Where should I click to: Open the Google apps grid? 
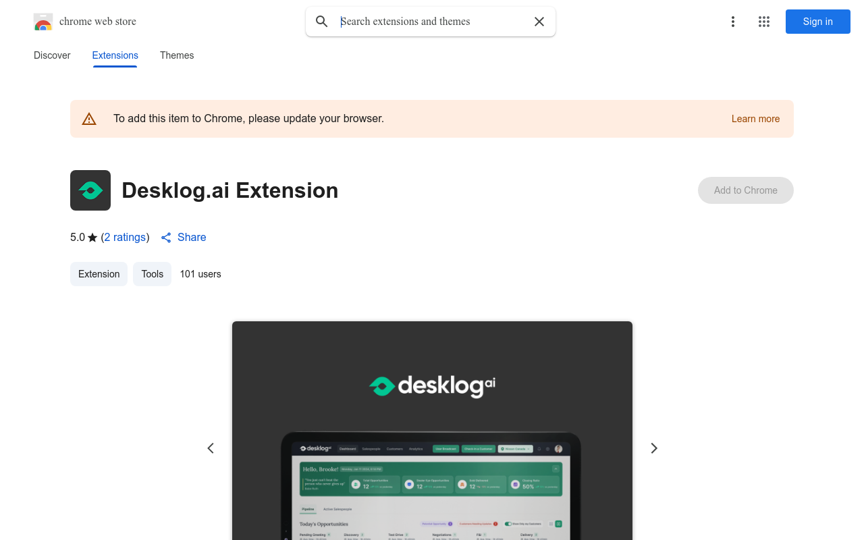764,22
